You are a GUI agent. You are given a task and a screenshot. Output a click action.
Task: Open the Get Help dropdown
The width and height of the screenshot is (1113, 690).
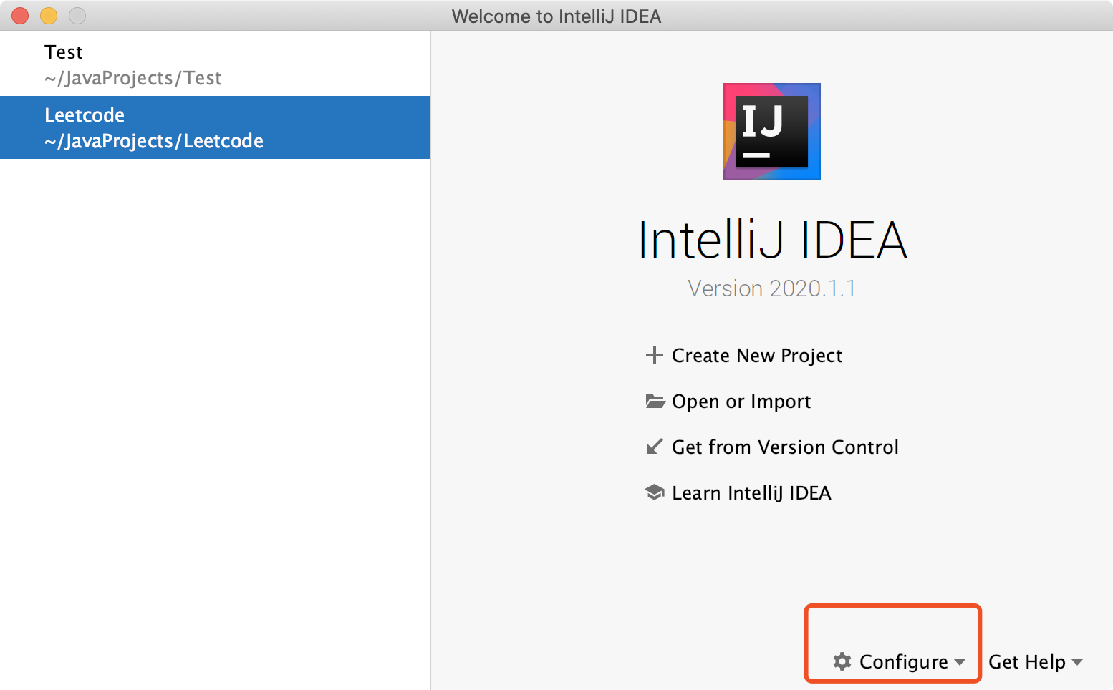coord(1028,662)
